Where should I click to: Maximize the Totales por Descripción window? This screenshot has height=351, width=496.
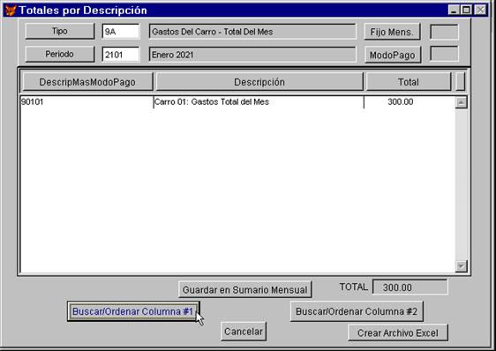[x=466, y=10]
